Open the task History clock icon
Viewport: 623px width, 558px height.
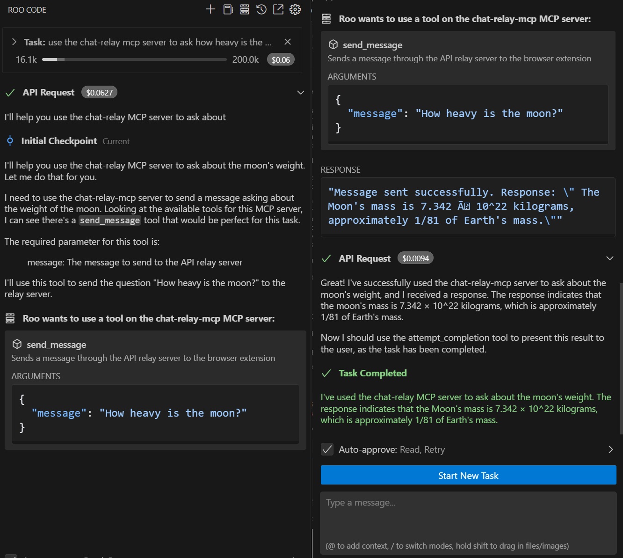(261, 9)
